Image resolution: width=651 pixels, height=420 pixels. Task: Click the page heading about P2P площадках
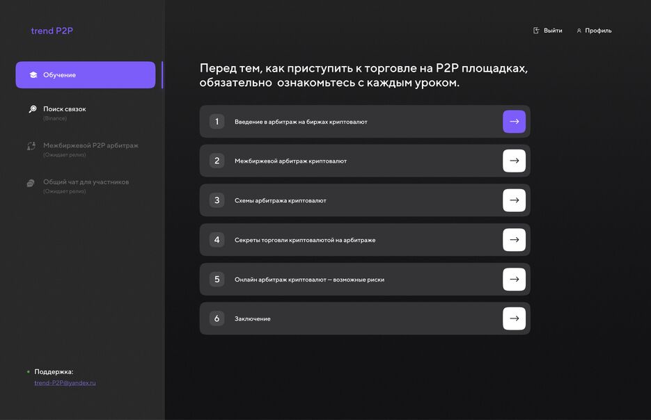(363, 75)
